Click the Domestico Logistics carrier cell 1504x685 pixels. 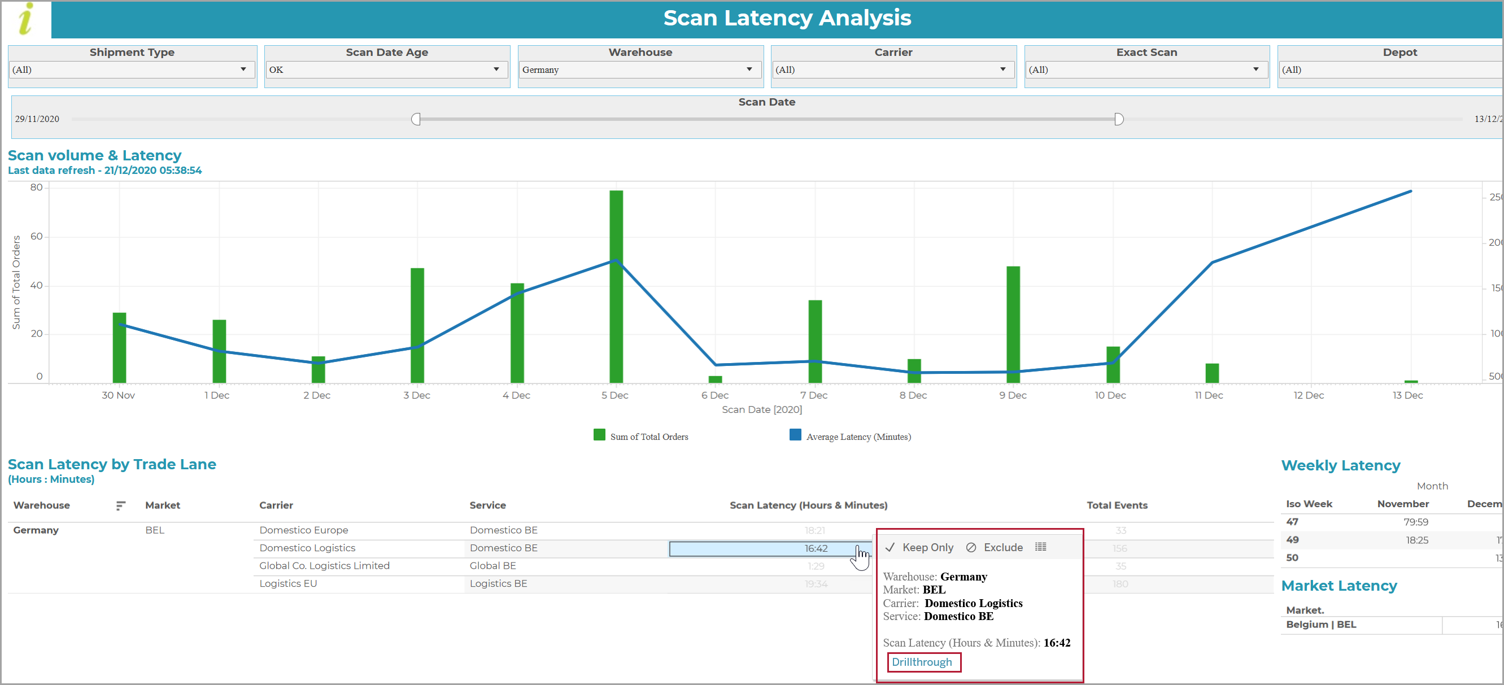pos(307,548)
